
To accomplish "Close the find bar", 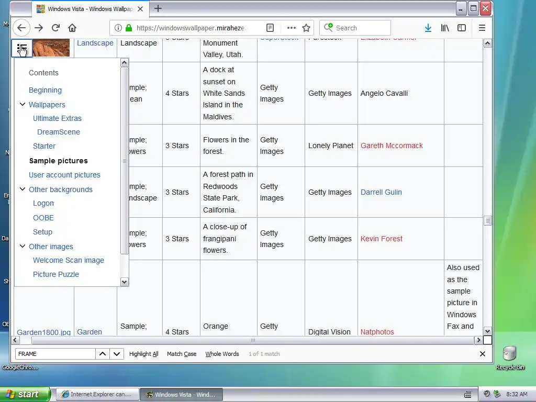I will pyautogui.click(x=482, y=354).
